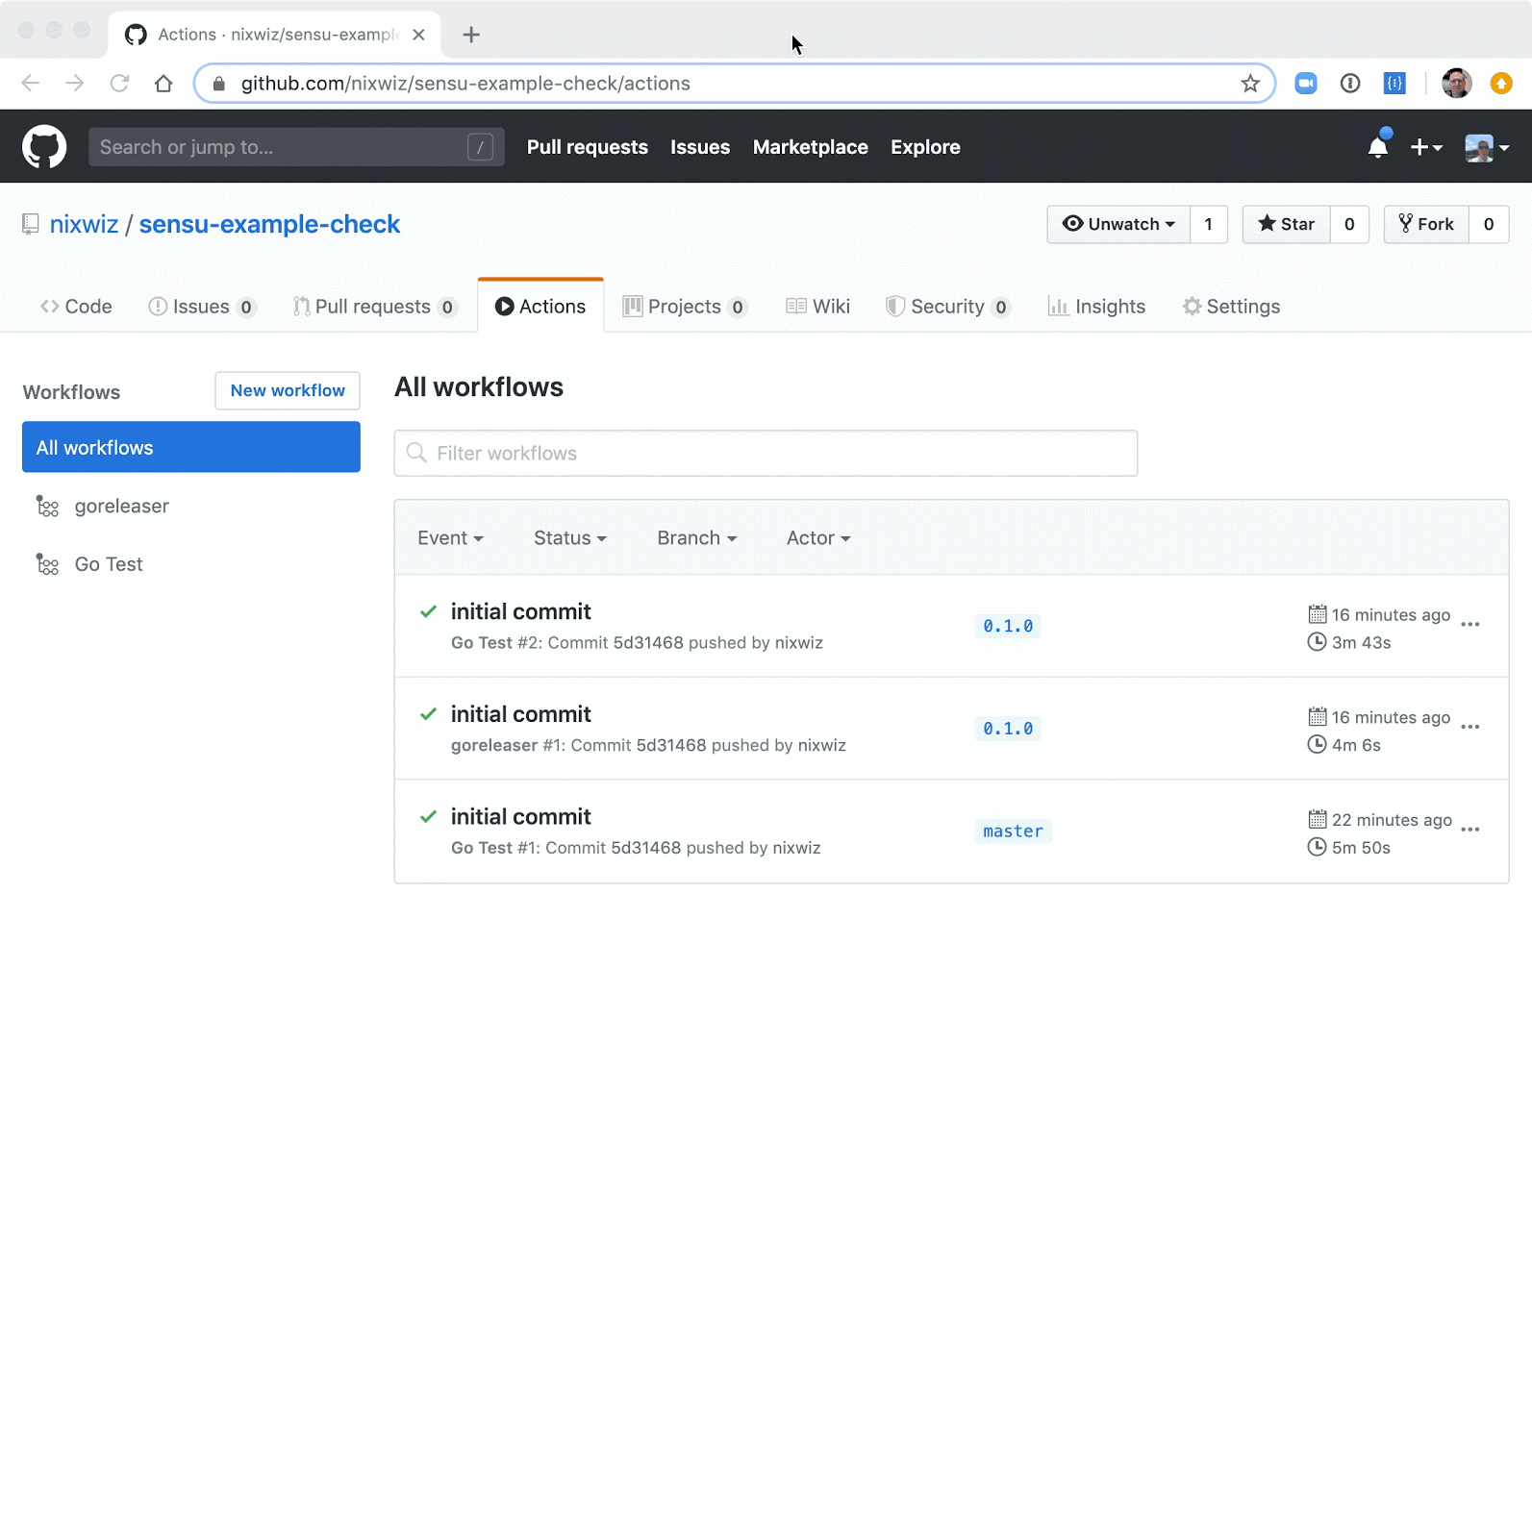Open Explore in the top navigation

click(x=925, y=147)
